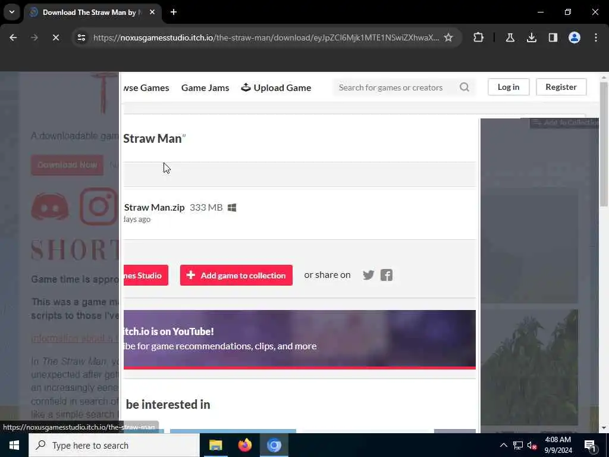Open Chrome Labs flask icon
Viewport: 609px width, 457px height.
coord(510,37)
